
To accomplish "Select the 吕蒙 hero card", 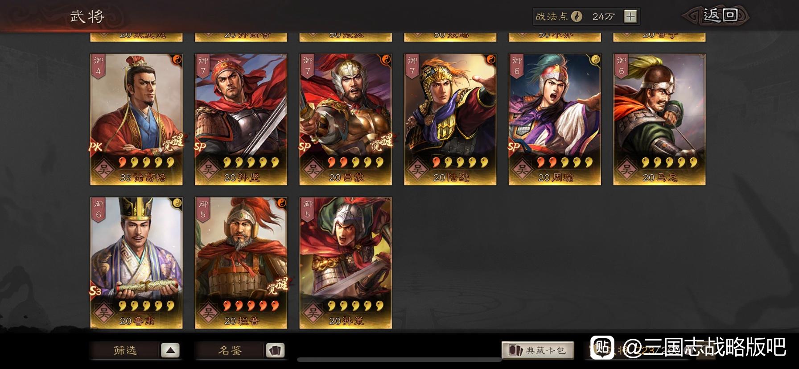I will (346, 119).
